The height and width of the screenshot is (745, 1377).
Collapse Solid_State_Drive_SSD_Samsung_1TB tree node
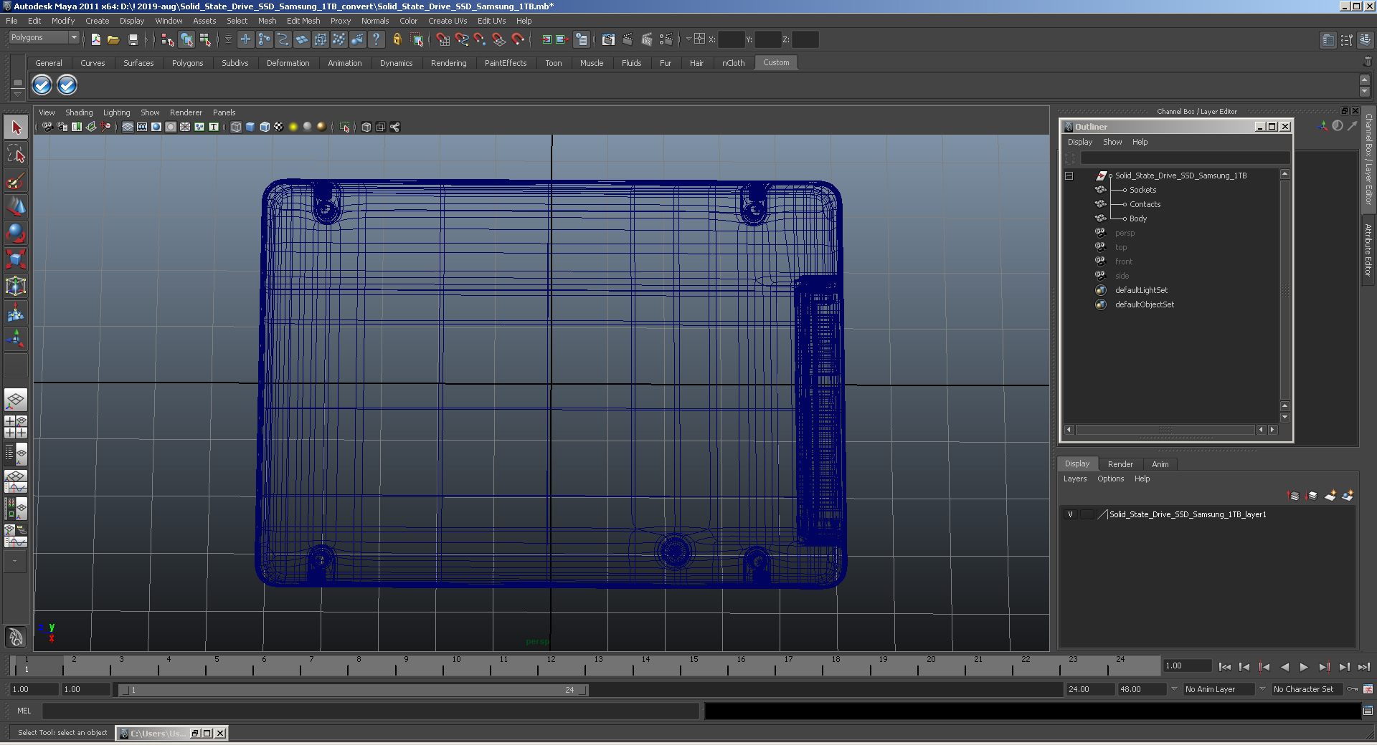(x=1069, y=176)
